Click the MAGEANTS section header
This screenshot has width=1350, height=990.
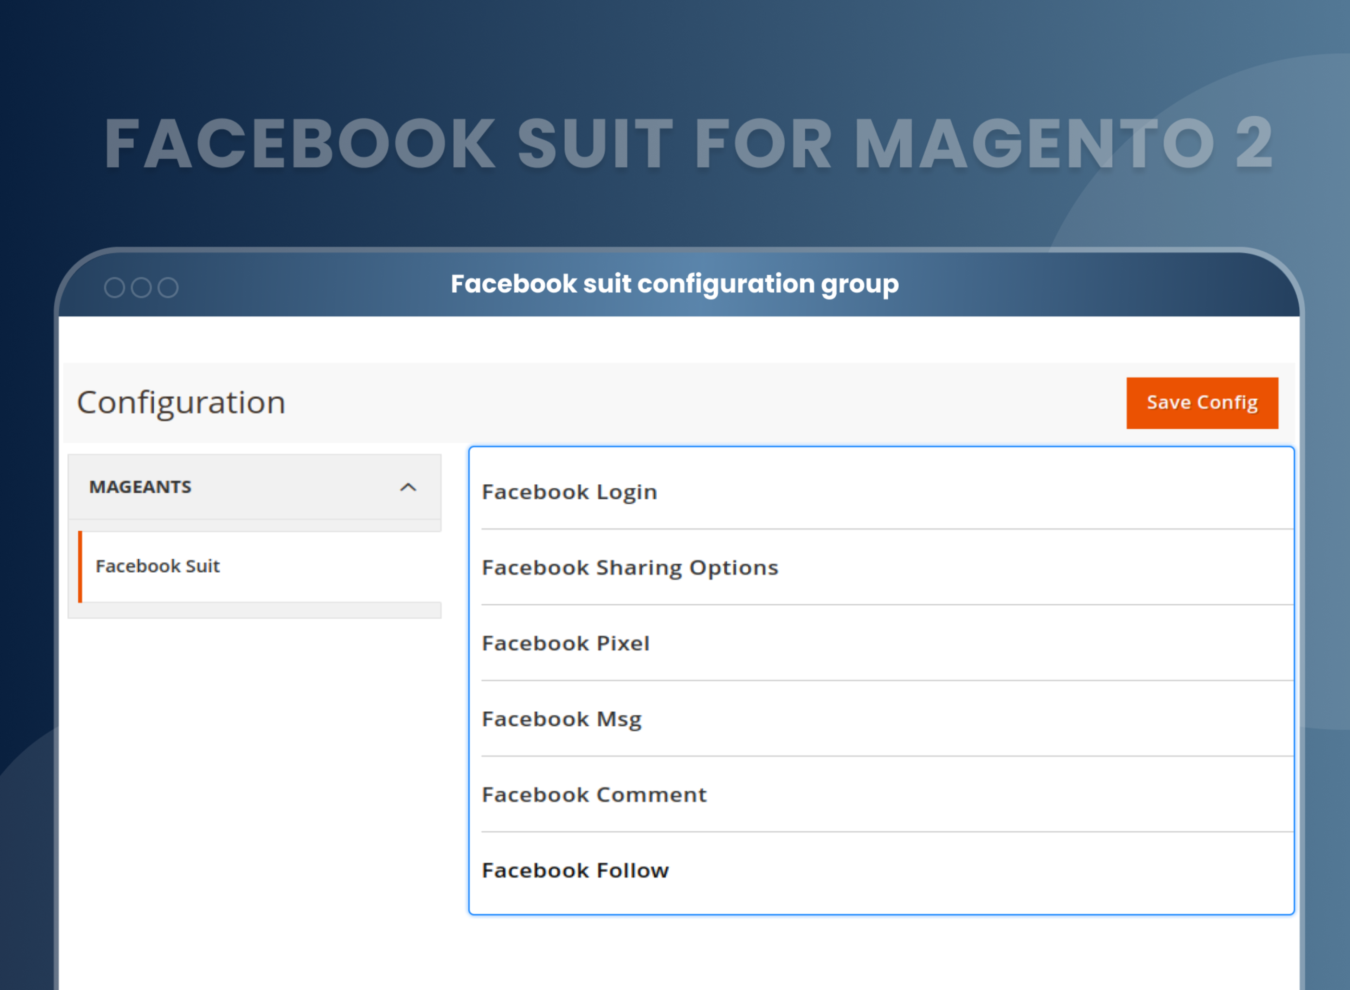141,487
